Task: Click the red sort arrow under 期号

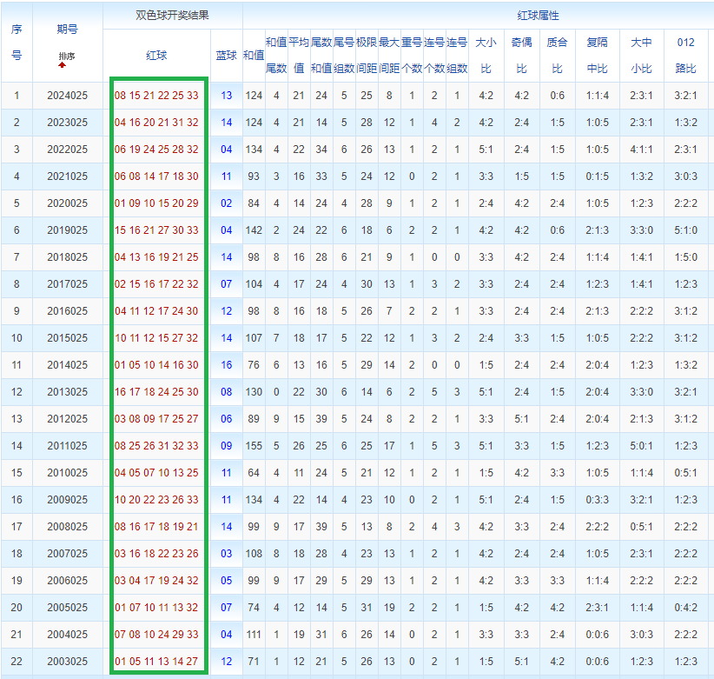Action: [x=63, y=65]
